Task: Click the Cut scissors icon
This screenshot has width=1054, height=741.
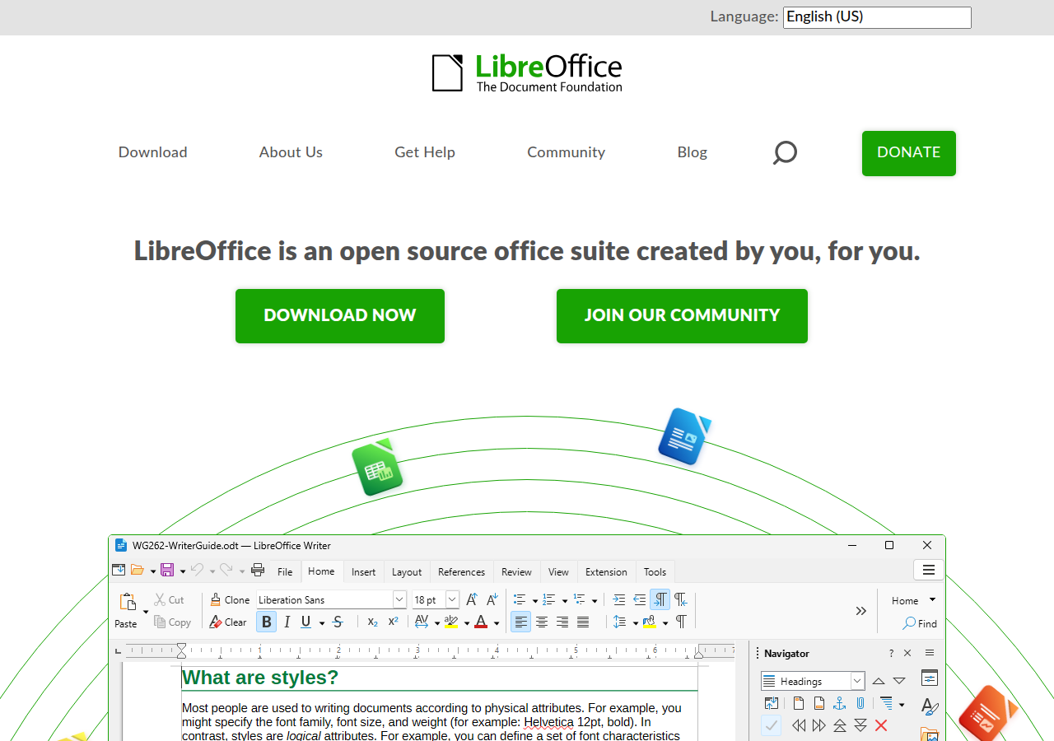Action: (x=160, y=599)
